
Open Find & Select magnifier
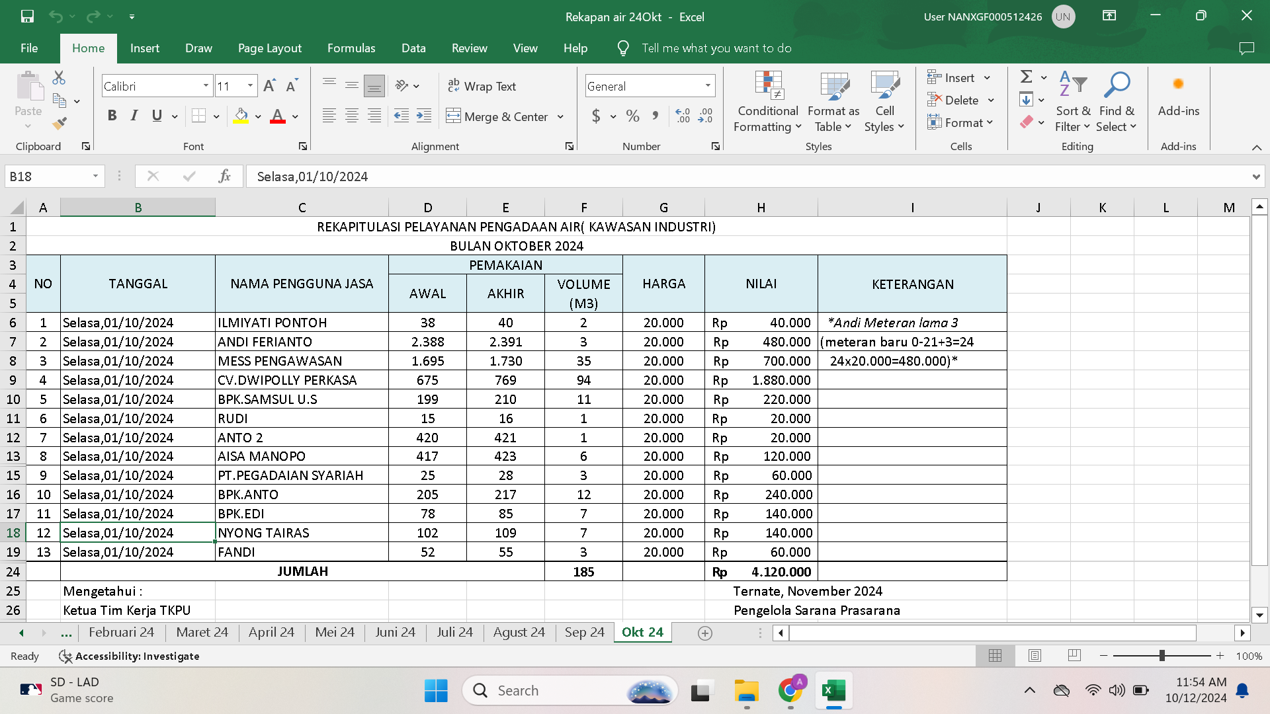1117,102
